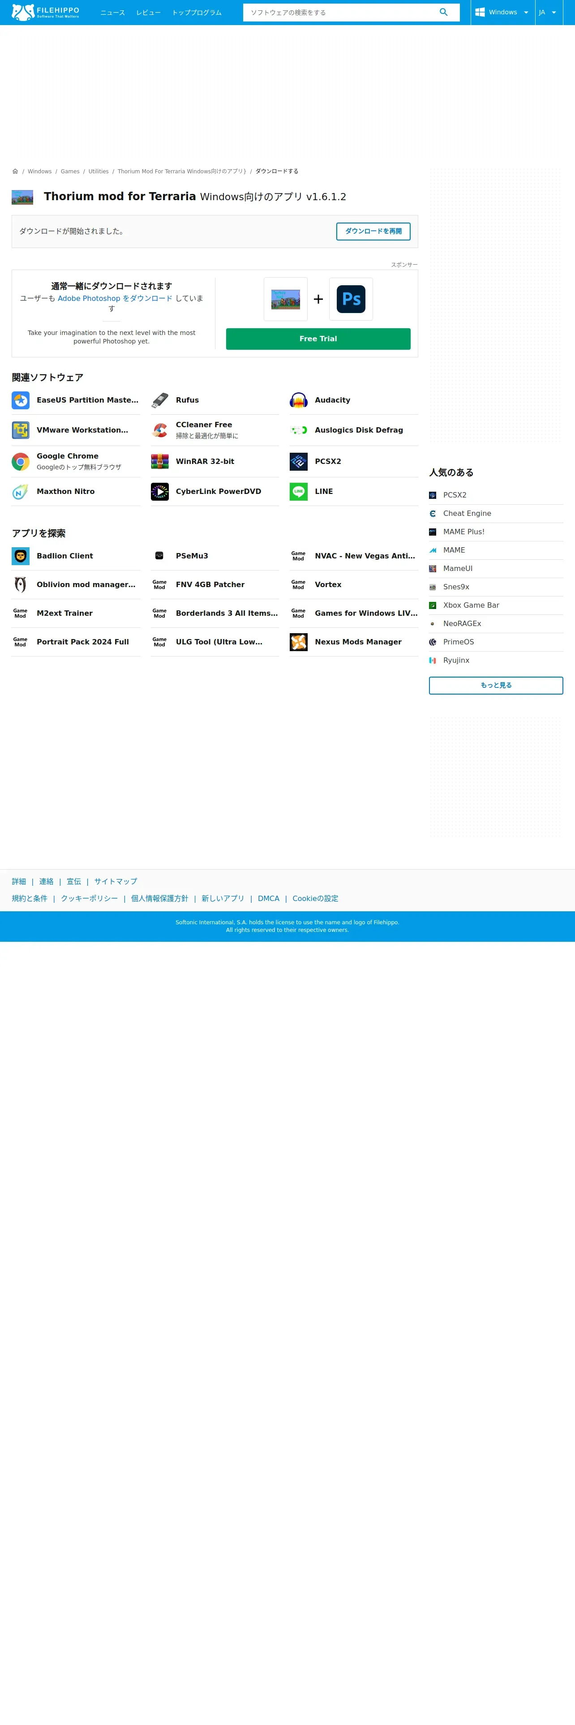Click the Ryujinx icon
The height and width of the screenshot is (1725, 575).
click(x=433, y=660)
